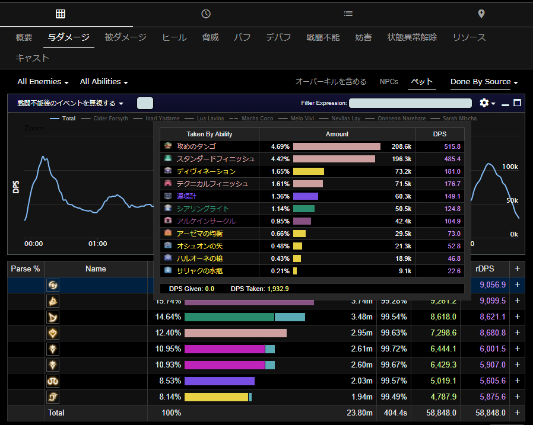Switch to the table view icon tab

(60, 14)
